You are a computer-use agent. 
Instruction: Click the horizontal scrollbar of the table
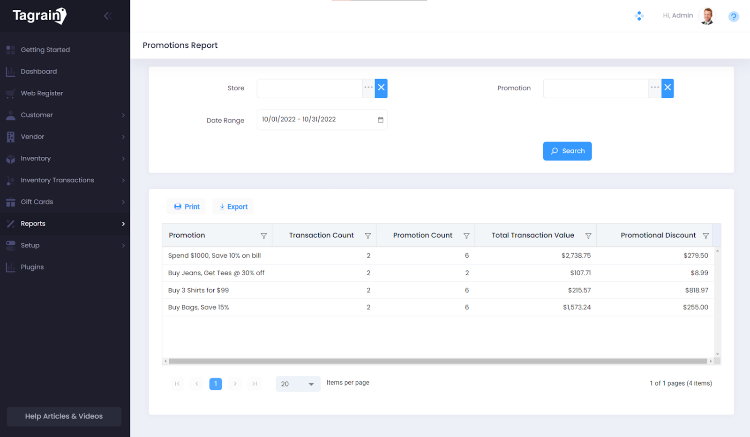pos(437,361)
